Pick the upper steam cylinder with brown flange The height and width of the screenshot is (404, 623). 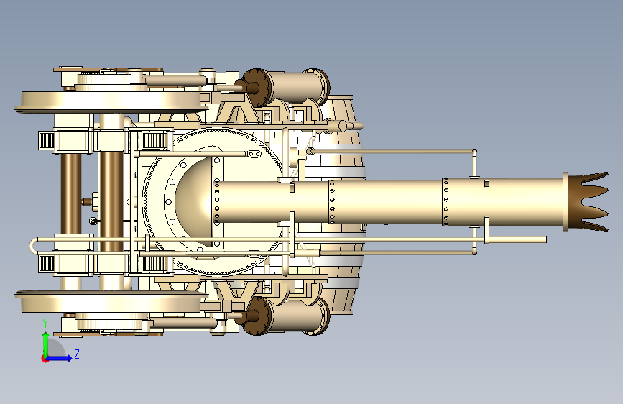click(x=285, y=88)
